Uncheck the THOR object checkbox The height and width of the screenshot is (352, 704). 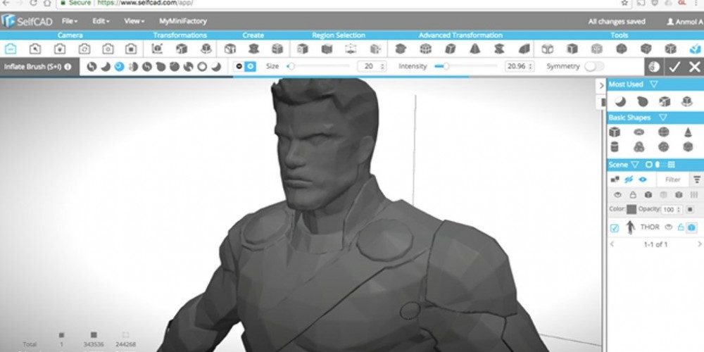point(615,228)
